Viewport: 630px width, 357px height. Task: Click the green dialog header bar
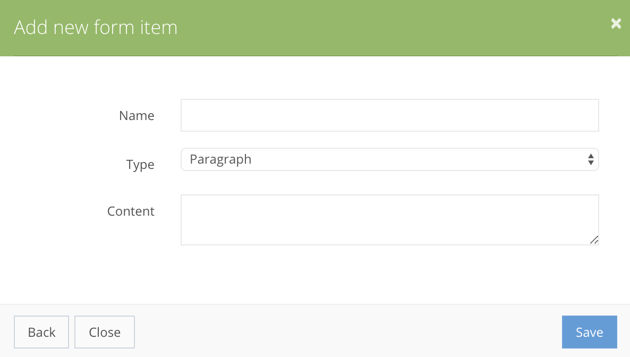(x=319, y=27)
